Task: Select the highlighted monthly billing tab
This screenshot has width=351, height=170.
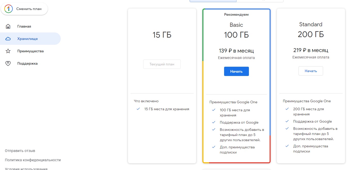Action: tap(213, 1)
